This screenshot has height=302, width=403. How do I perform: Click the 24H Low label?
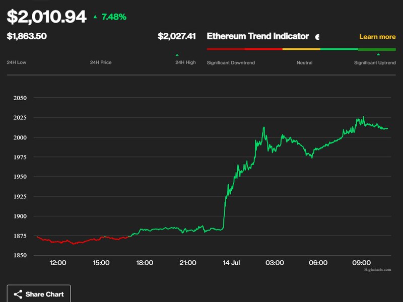(17, 62)
